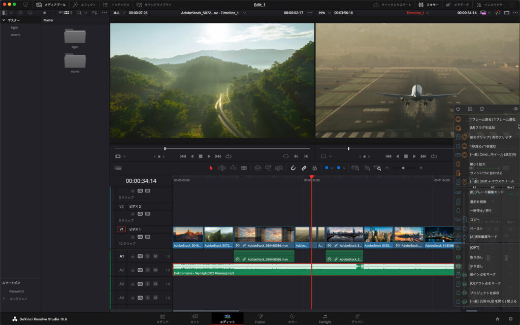Click the Detail Zoom icon
520x325 pixels.
tap(367, 168)
